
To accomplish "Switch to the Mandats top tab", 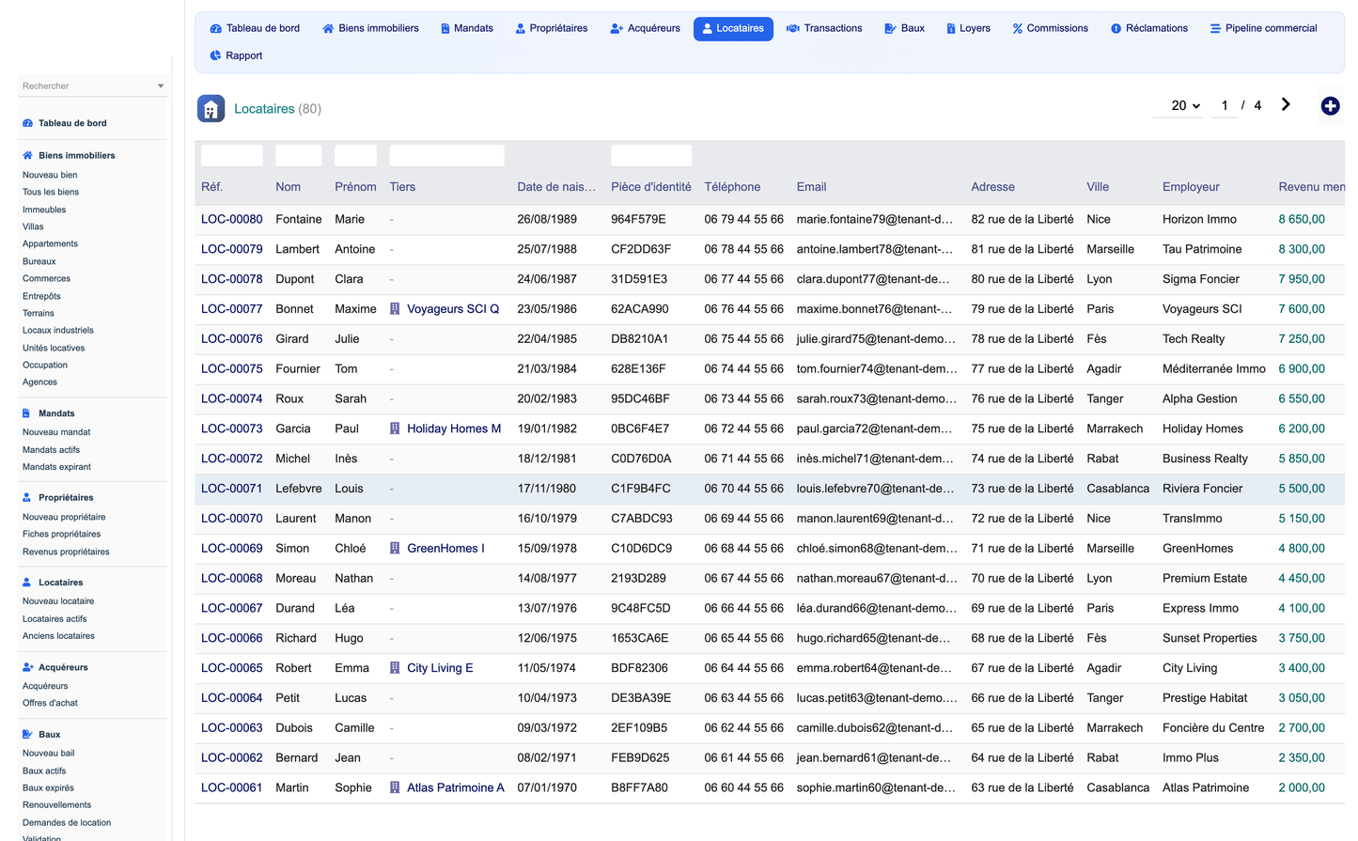I will pyautogui.click(x=467, y=28).
